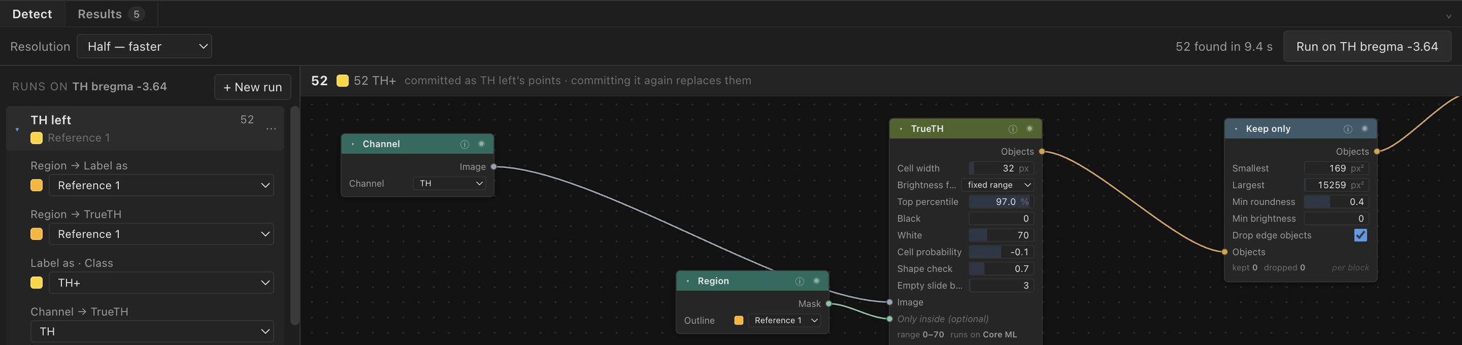The height and width of the screenshot is (345, 1462).
Task: Open info for the Channel node
Action: pos(465,144)
